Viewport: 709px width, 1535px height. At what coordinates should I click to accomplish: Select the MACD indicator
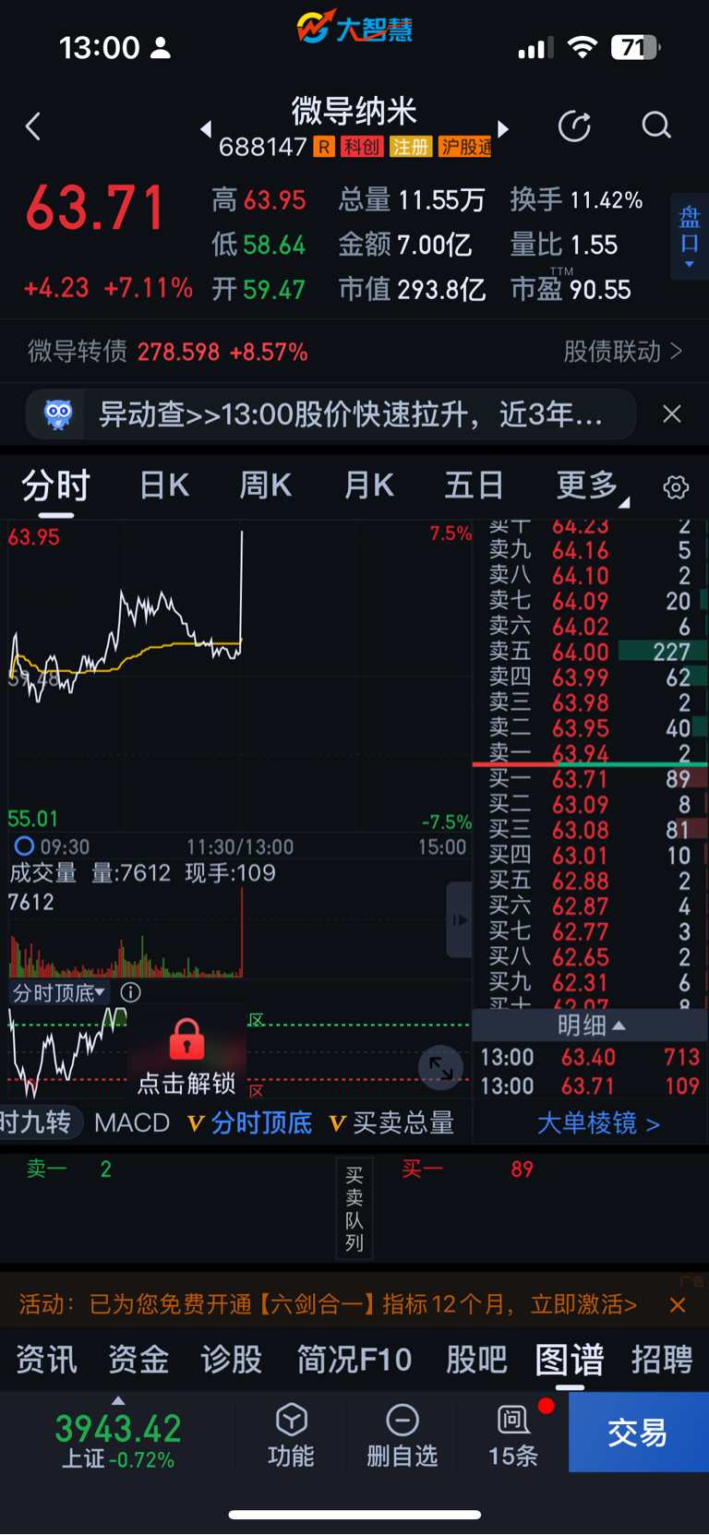132,1123
